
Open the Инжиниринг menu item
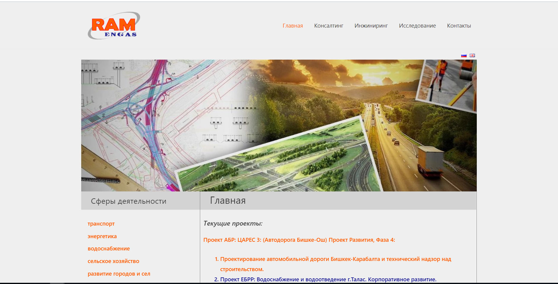pos(371,26)
